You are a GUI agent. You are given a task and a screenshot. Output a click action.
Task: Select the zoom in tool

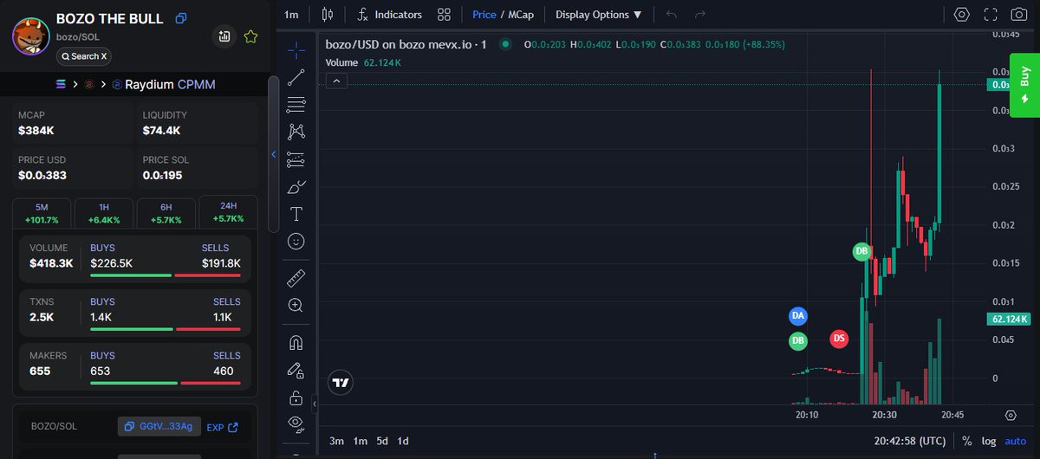(x=296, y=305)
